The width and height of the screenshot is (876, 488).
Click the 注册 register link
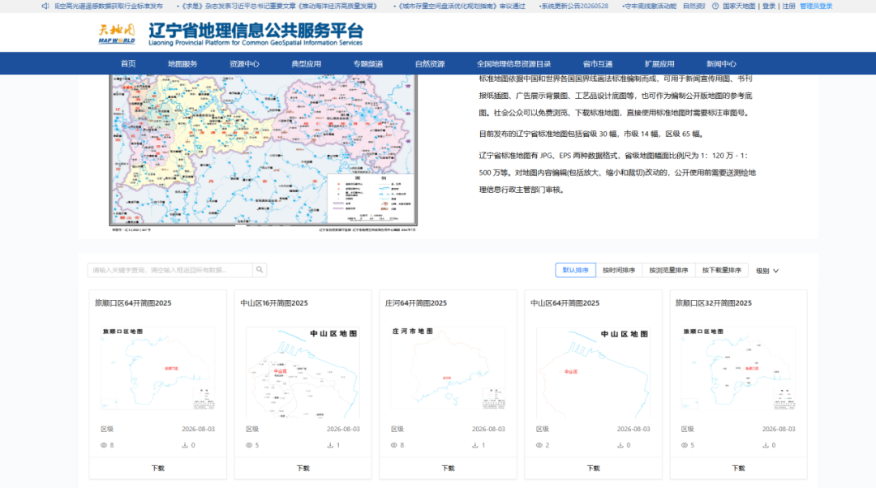tap(788, 6)
